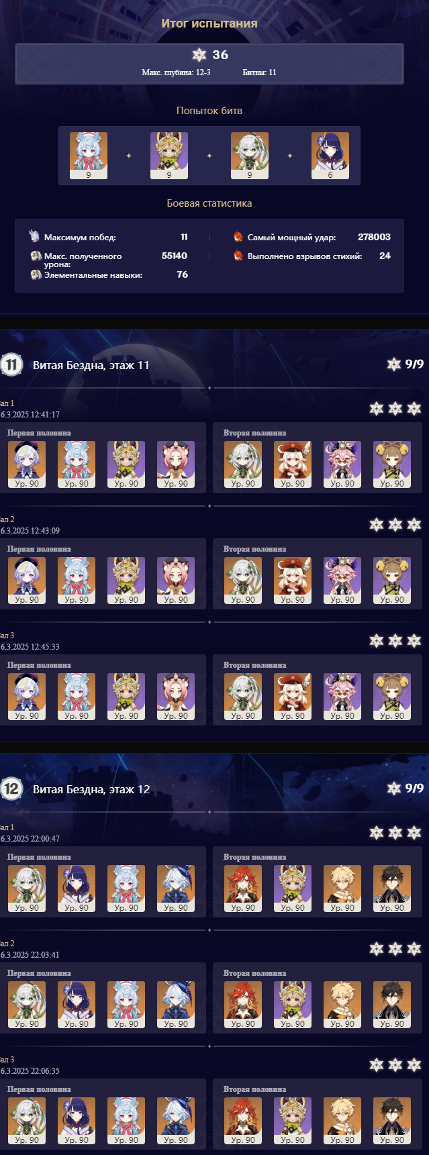Select Mavuika in floor 12 chamber 3 second half

[243, 1121]
